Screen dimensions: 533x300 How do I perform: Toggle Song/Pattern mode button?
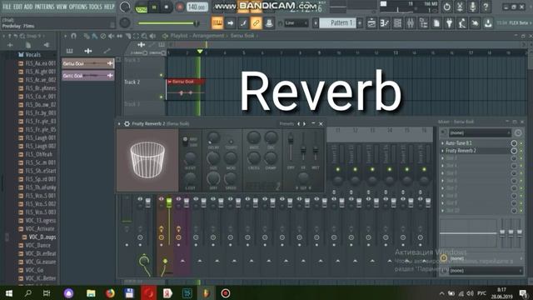coord(141,7)
